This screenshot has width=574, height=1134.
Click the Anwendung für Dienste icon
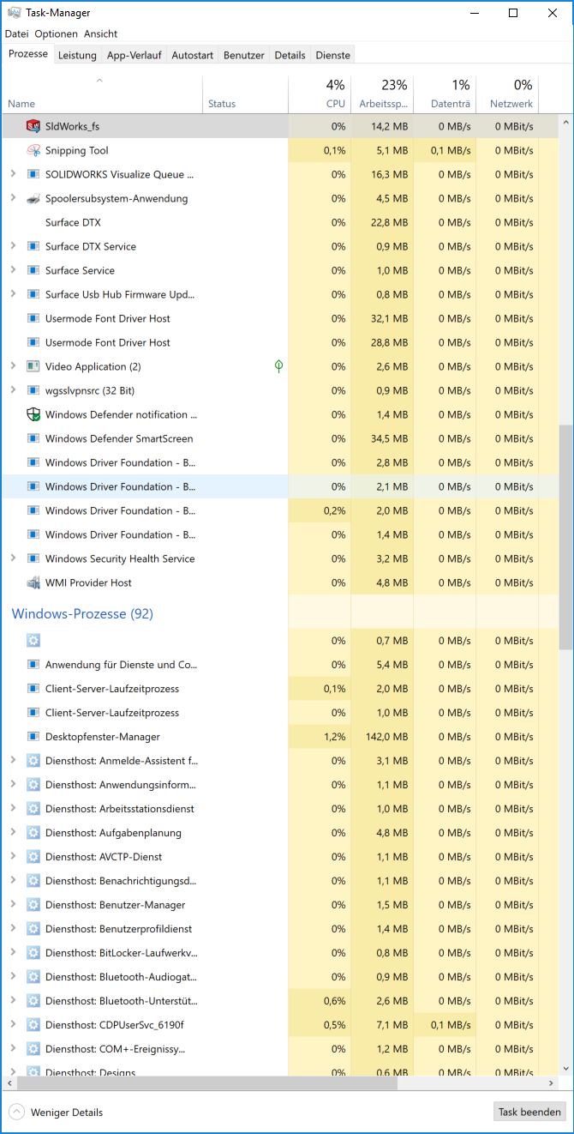[33, 665]
